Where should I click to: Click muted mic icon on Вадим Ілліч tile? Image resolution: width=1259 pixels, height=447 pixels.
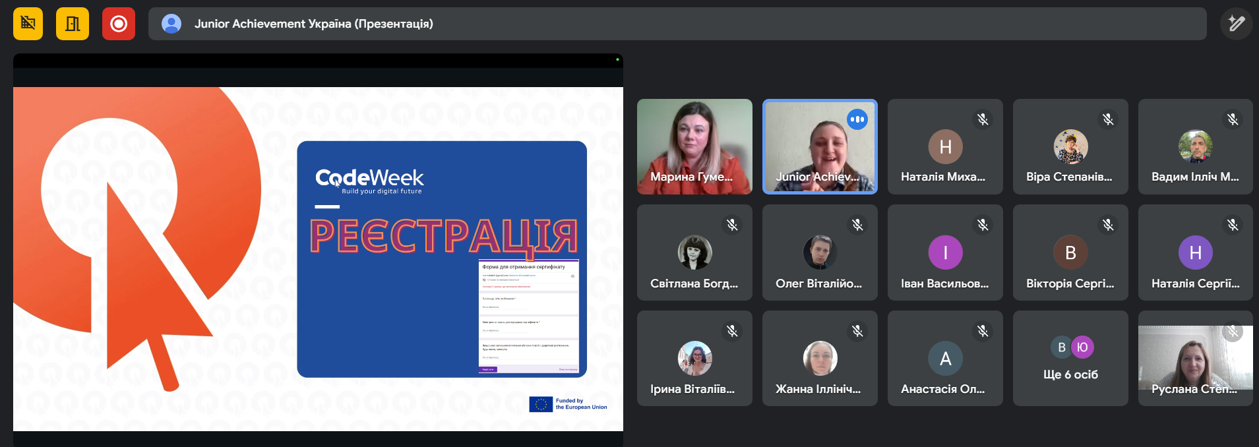pyautogui.click(x=1233, y=119)
